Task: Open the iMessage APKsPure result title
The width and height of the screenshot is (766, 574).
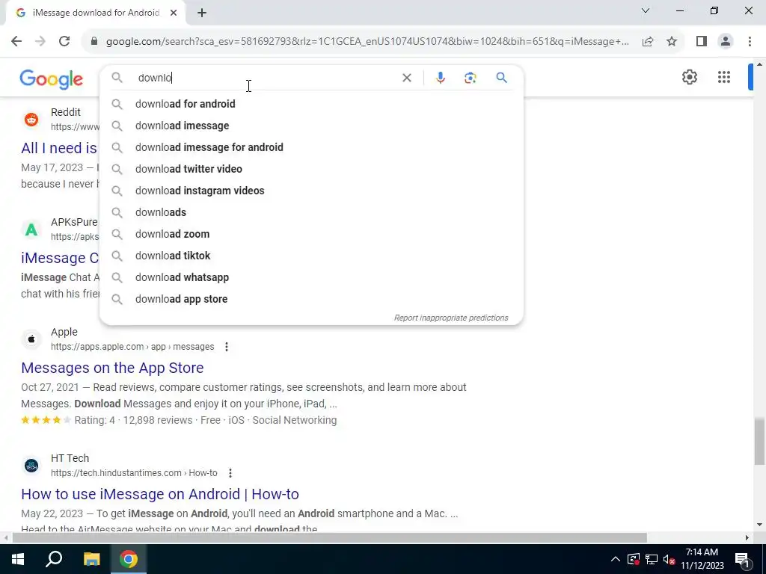Action: pos(60,258)
